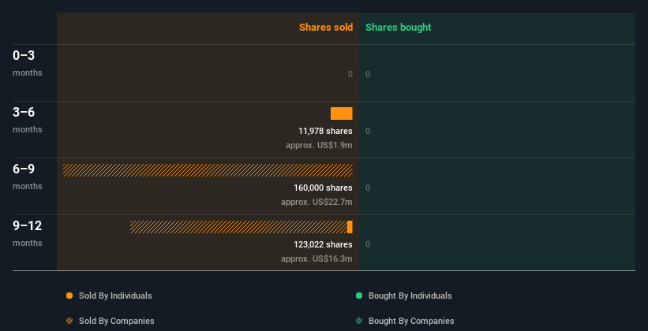
Task: Click the shares bought 0 in 0–3 months
Action: [368, 74]
